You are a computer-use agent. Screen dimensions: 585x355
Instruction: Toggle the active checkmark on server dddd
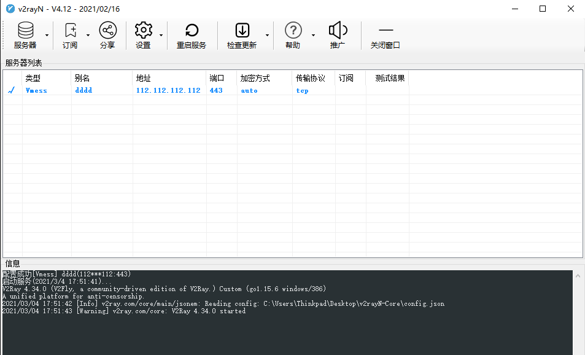point(11,90)
